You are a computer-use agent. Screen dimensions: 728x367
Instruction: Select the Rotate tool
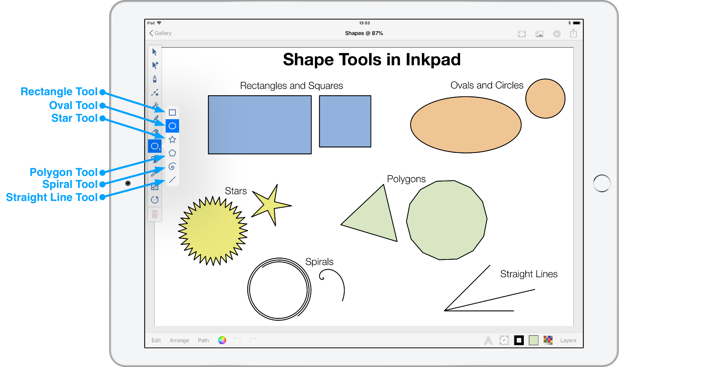click(x=155, y=200)
